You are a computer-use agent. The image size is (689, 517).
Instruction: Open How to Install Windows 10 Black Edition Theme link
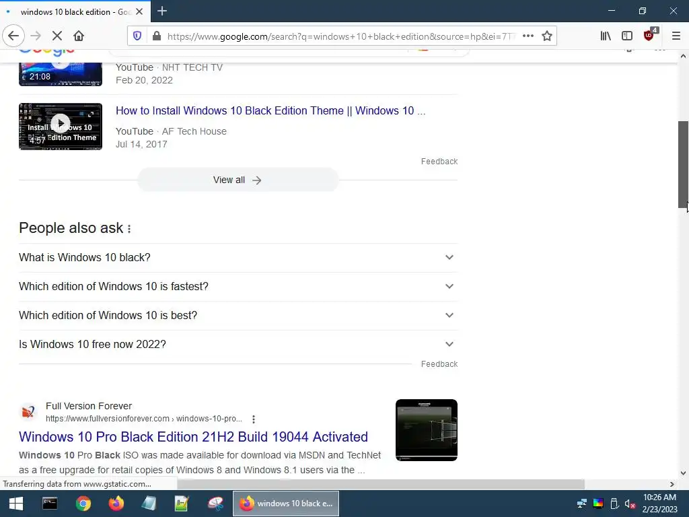pos(270,110)
